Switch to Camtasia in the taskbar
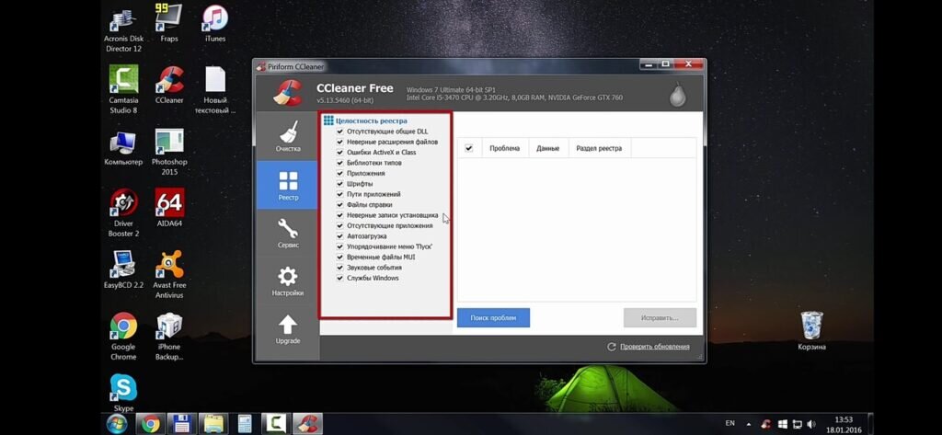Viewport: 942px width, 435px height. (x=276, y=424)
